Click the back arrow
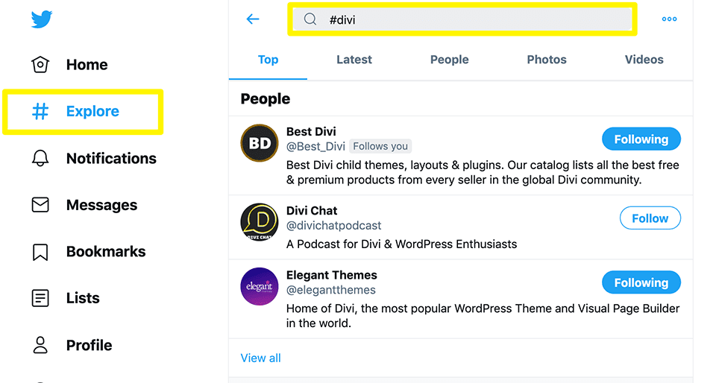716x383 pixels. (x=253, y=19)
